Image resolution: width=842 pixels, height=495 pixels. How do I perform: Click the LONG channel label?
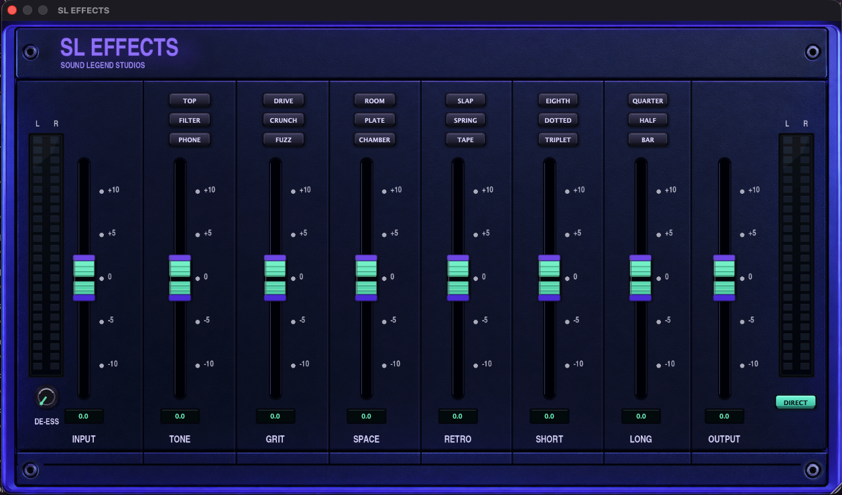[x=641, y=439]
